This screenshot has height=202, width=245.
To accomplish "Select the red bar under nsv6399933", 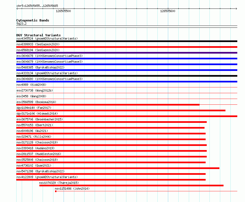I will pos(127,47).
